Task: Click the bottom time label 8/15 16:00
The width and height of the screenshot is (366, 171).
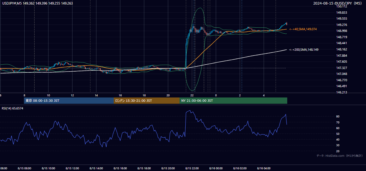Action: (120, 168)
